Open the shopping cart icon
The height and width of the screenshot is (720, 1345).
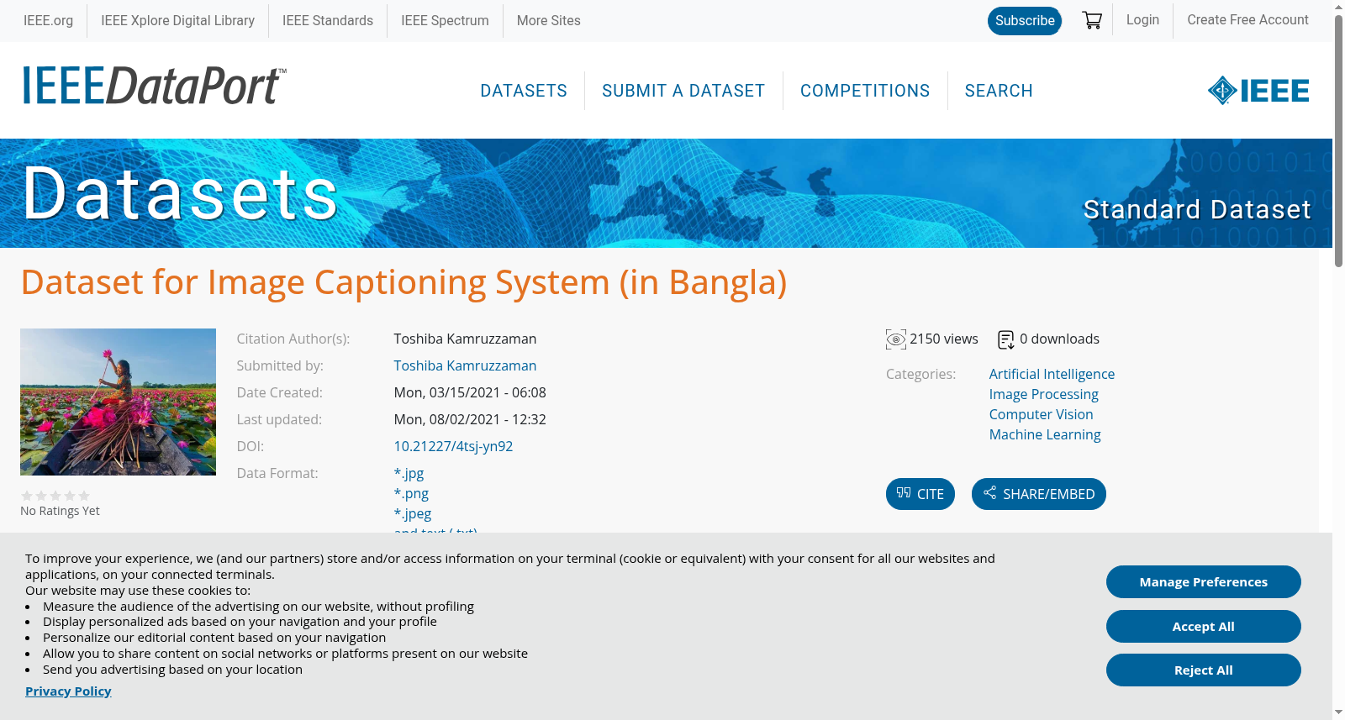pyautogui.click(x=1092, y=20)
